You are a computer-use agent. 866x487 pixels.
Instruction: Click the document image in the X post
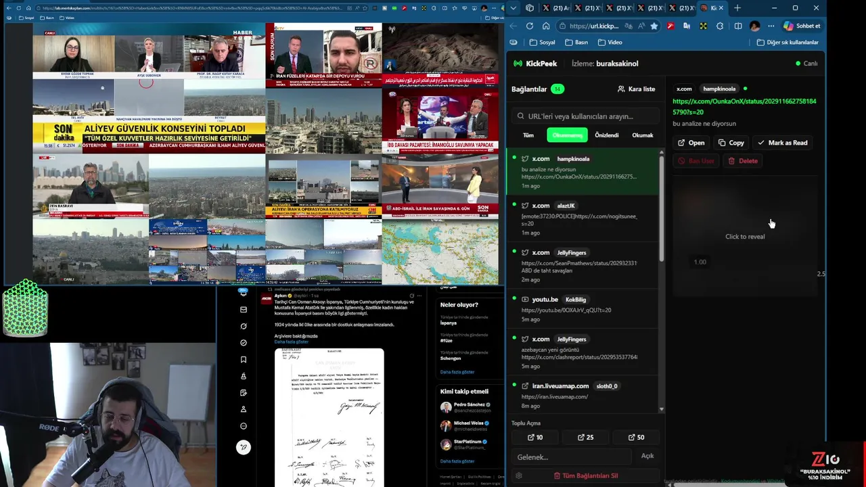329,417
